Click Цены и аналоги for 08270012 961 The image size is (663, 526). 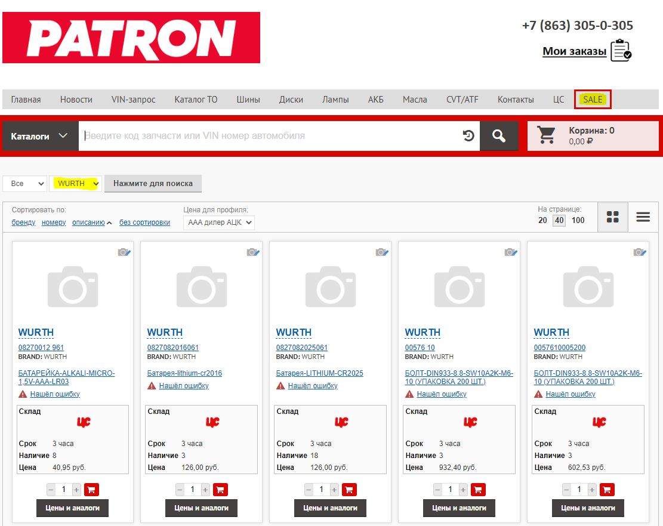click(72, 508)
